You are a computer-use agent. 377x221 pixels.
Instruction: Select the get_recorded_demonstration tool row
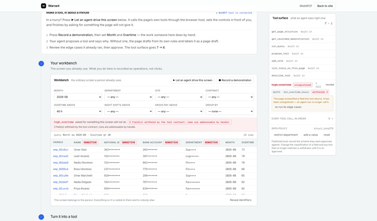[x=302, y=39]
